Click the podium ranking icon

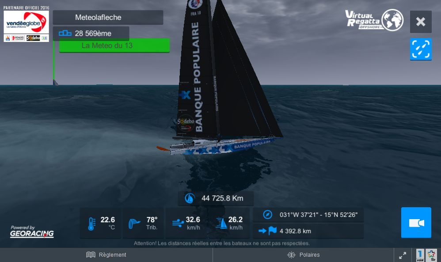65,33
